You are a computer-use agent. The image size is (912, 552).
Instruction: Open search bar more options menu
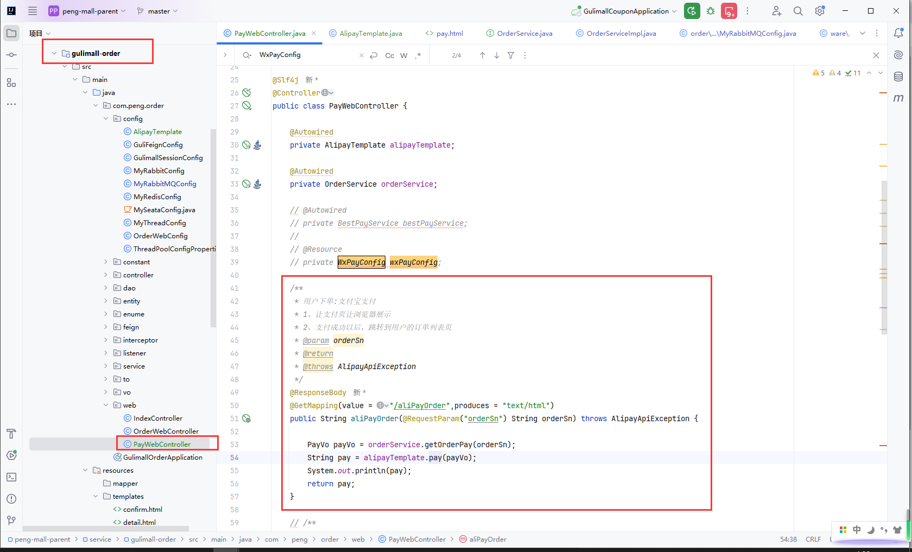524,55
